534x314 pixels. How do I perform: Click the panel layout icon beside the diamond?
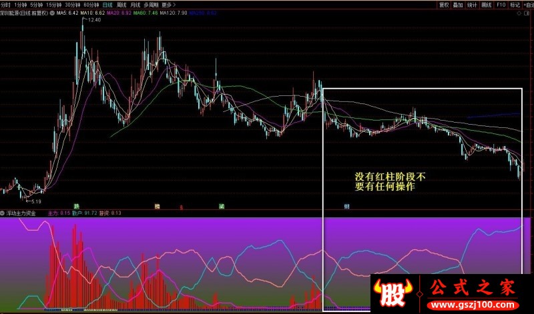coord(526,13)
